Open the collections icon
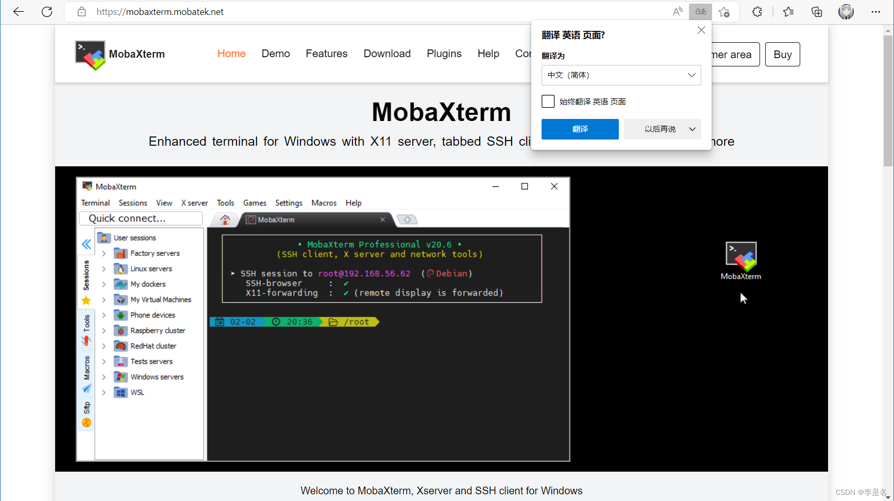Viewport: 894px width, 501px height. [x=817, y=12]
